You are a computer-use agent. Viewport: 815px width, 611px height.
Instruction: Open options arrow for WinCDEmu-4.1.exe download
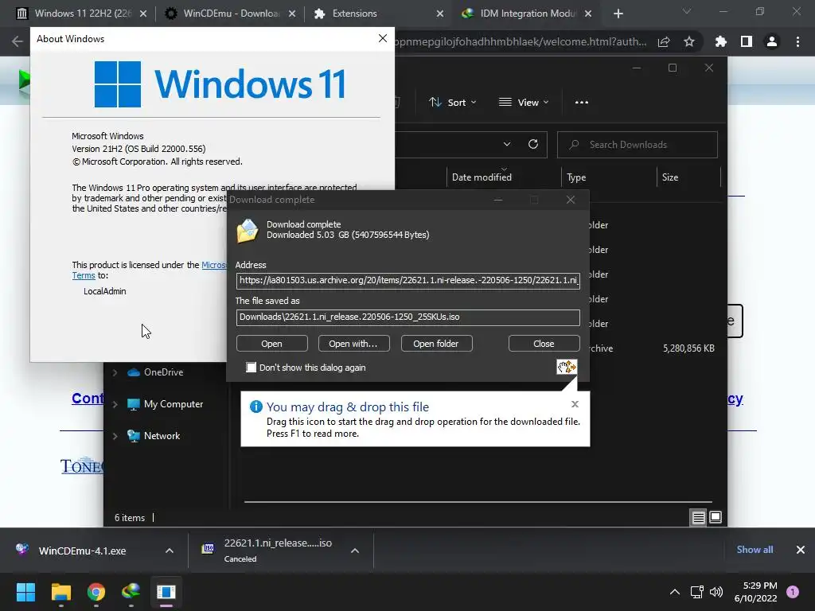[170, 551]
